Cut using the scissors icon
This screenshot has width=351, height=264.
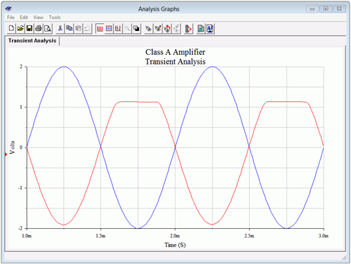click(x=60, y=29)
